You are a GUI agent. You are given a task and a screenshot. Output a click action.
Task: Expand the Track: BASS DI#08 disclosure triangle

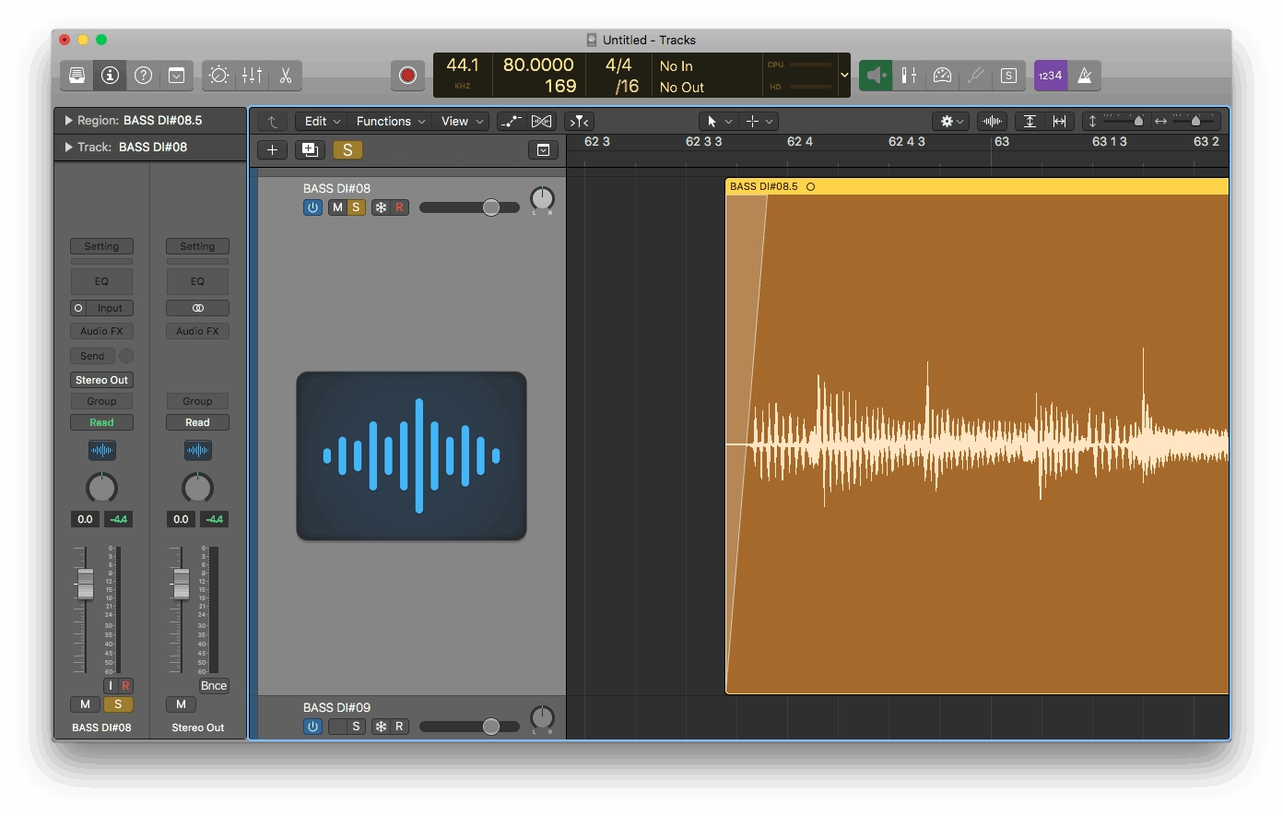[x=68, y=148]
